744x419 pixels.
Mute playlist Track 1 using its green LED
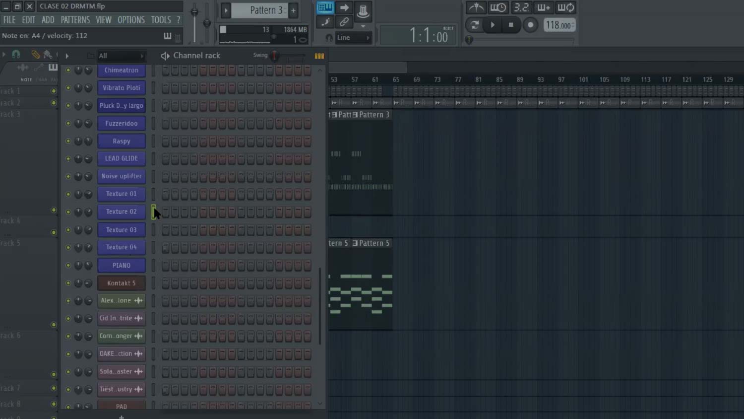click(54, 91)
